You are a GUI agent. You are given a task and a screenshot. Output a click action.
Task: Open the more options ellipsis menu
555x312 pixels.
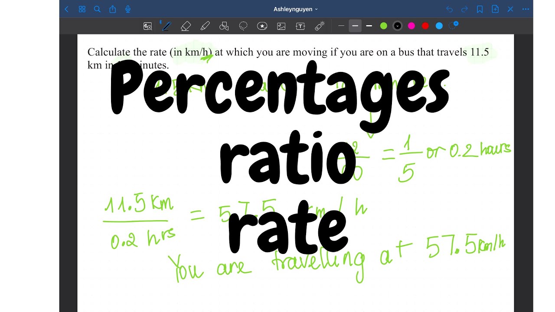[x=526, y=9]
